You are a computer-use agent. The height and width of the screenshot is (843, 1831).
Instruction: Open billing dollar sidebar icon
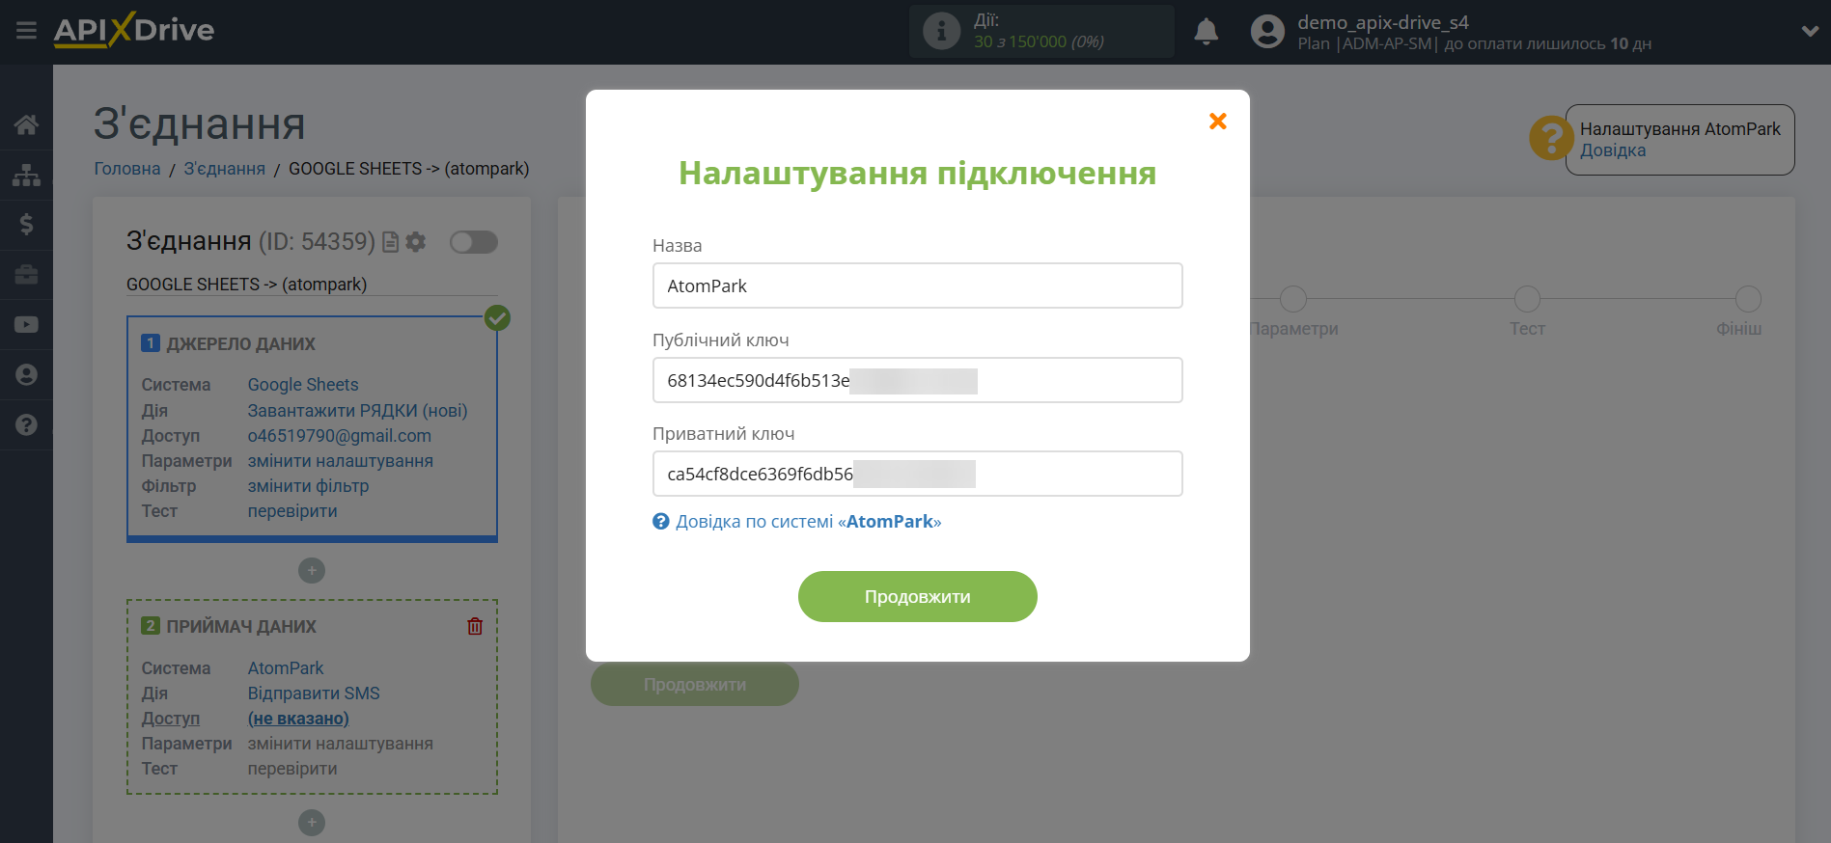click(x=26, y=225)
